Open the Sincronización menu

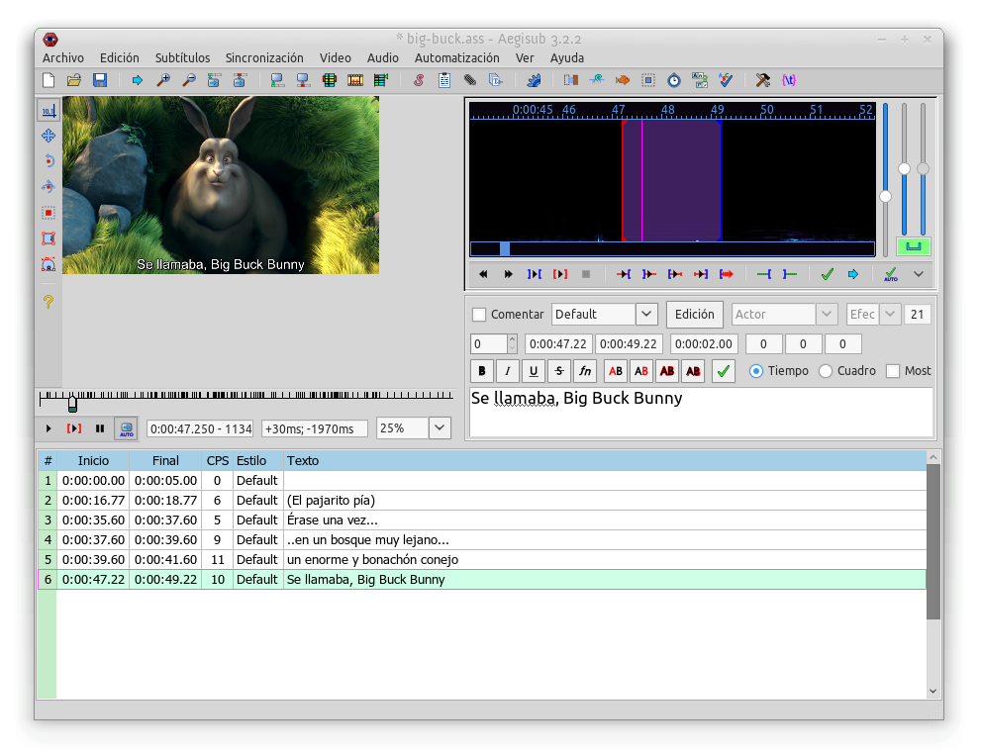264,58
